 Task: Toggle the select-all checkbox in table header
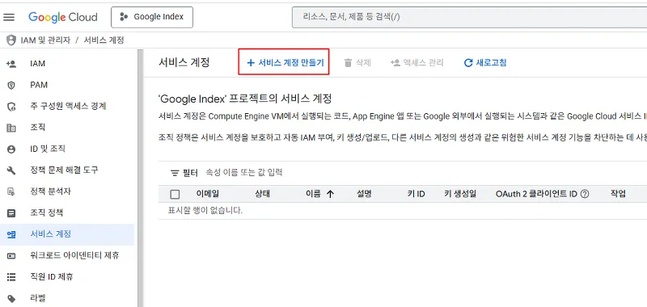pos(175,194)
